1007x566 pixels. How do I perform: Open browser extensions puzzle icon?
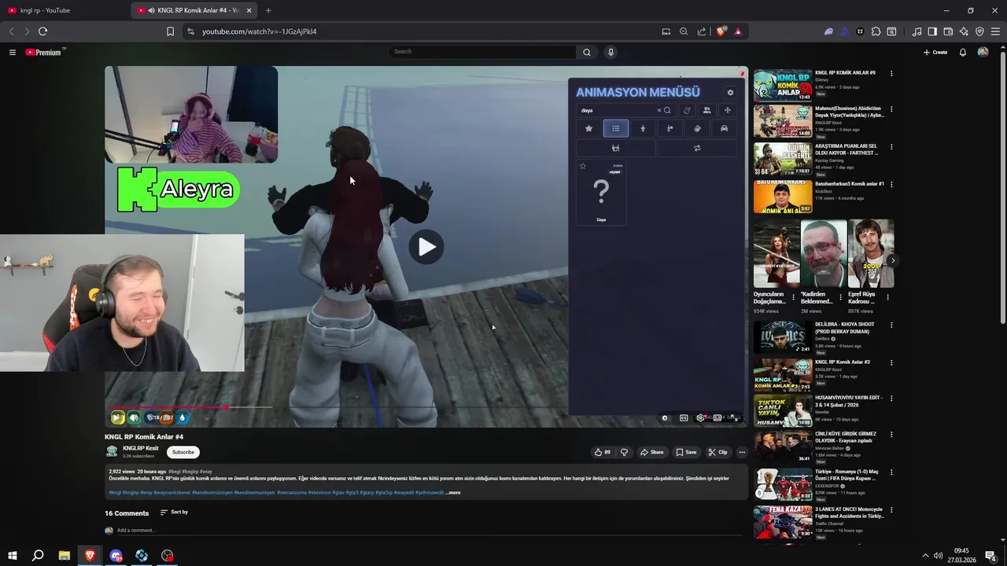(876, 31)
